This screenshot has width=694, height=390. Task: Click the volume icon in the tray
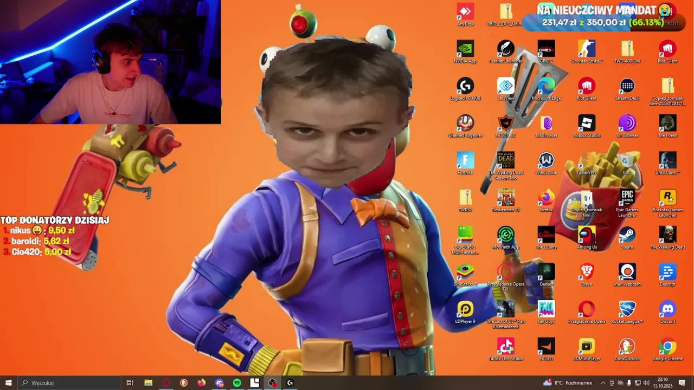[646, 383]
